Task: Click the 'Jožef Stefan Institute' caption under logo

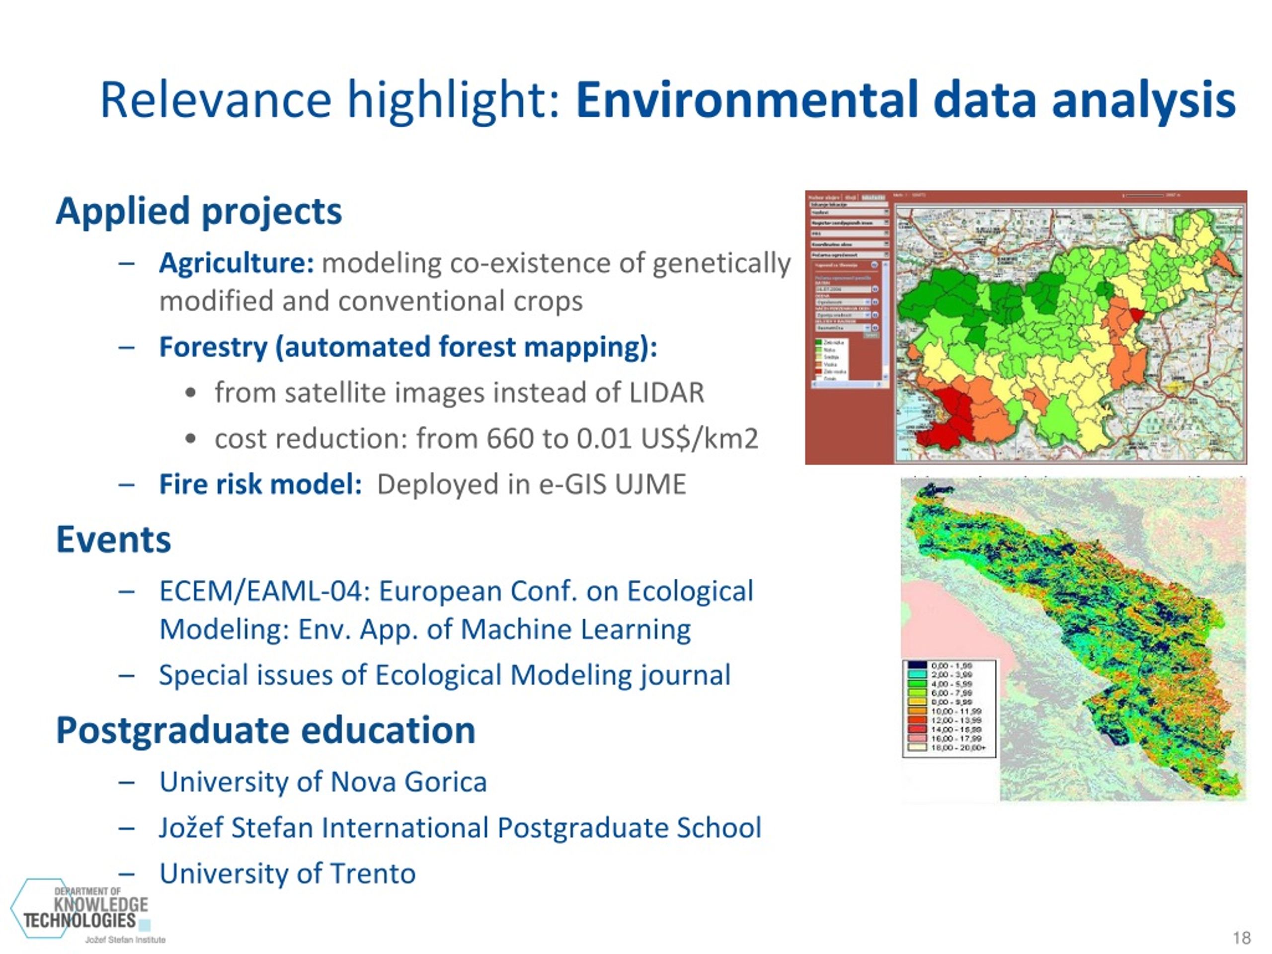Action: coord(125,940)
